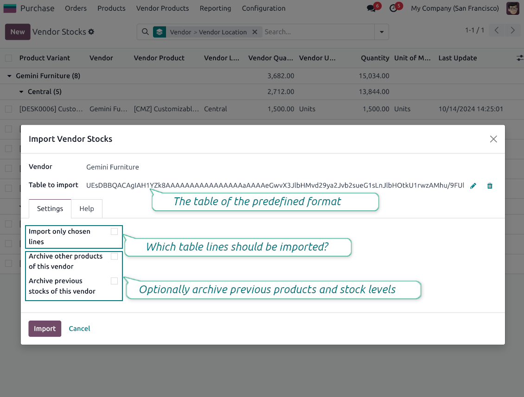Open column options via the sliders icon
The height and width of the screenshot is (397, 524).
(x=519, y=58)
